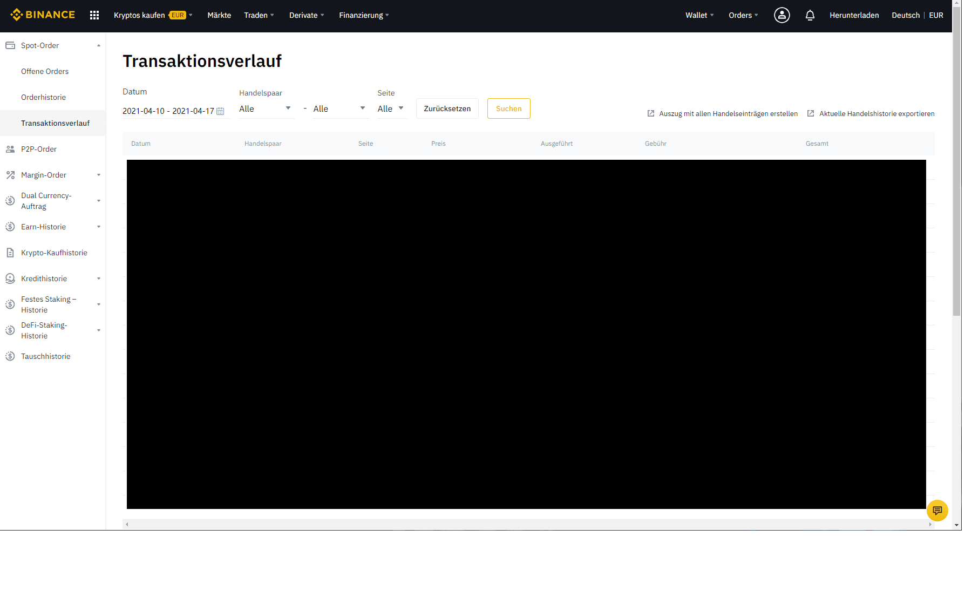Viewport: 965px width, 591px height.
Task: Open the calendar icon in date field
Action: (220, 111)
